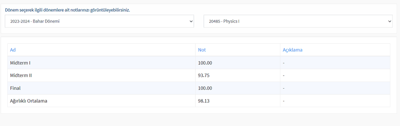400x126 pixels.
Task: Select the Ağırlıklı Ortalama row name
Action: tap(29, 101)
